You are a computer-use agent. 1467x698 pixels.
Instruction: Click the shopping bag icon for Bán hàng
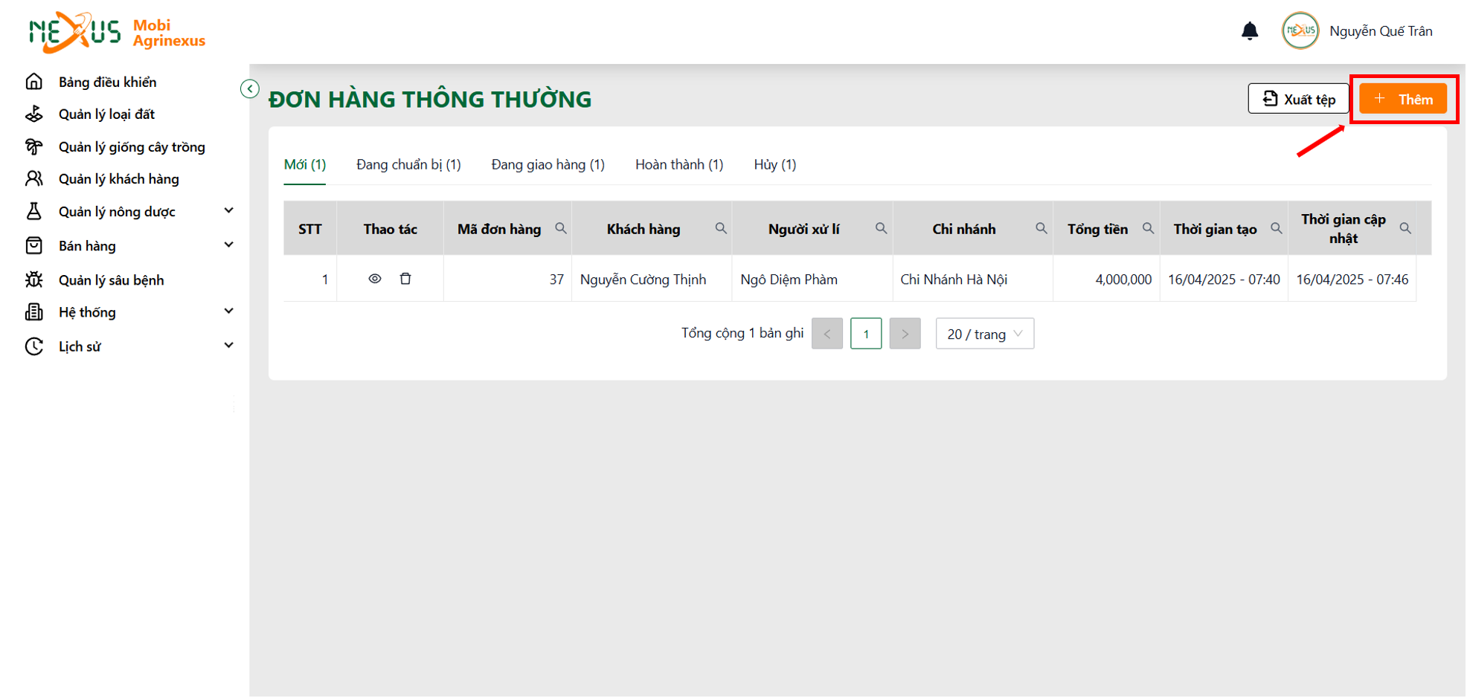tap(34, 245)
